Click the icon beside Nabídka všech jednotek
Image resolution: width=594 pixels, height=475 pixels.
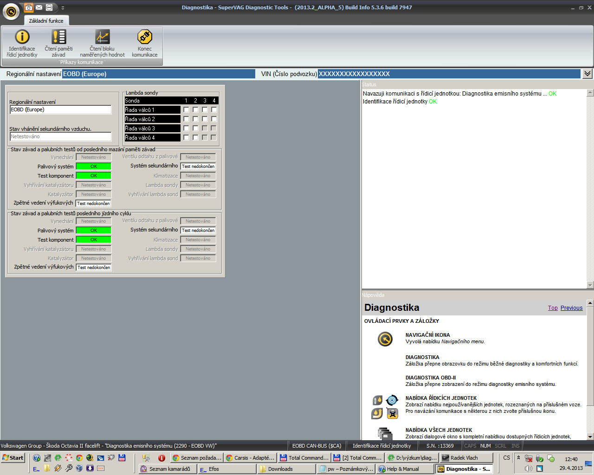[385, 434]
